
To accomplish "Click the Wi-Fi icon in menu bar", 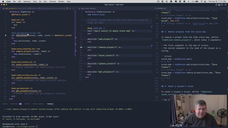I will (202, 1).
